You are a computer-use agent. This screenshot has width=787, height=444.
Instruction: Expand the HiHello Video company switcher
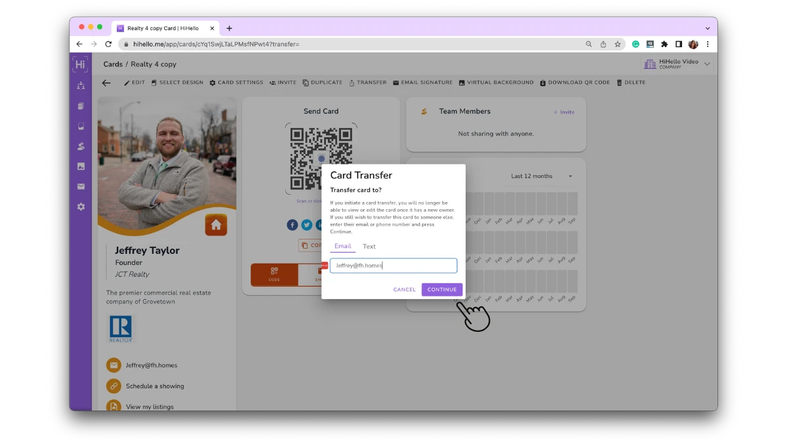click(x=676, y=63)
